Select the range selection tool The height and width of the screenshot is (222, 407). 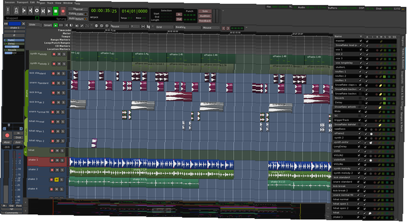[x=61, y=26]
